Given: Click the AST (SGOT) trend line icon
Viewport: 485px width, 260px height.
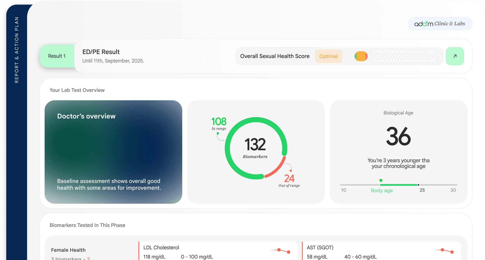Looking at the screenshot, I should (444, 251).
